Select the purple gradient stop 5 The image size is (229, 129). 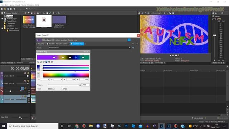pyautogui.click(x=54, y=57)
